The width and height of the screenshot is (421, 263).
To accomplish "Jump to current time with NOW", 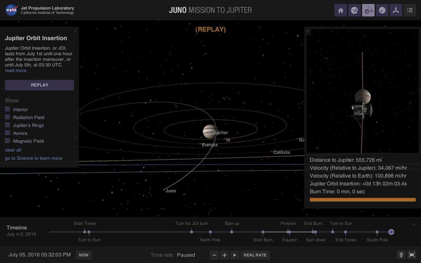I will pos(84,255).
